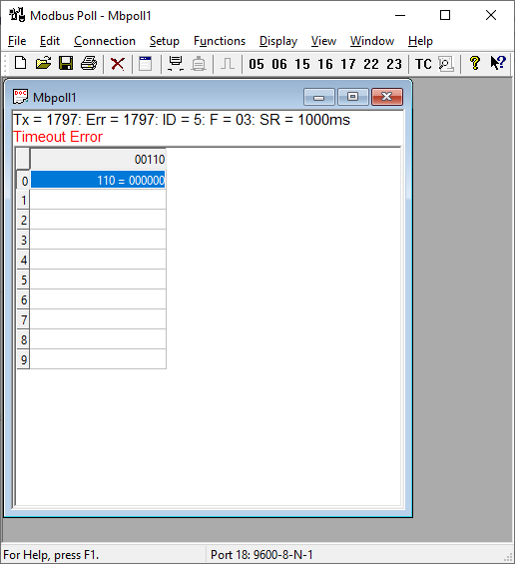The width and height of the screenshot is (515, 564).
Task: Open the Connection menu
Action: pyautogui.click(x=105, y=41)
